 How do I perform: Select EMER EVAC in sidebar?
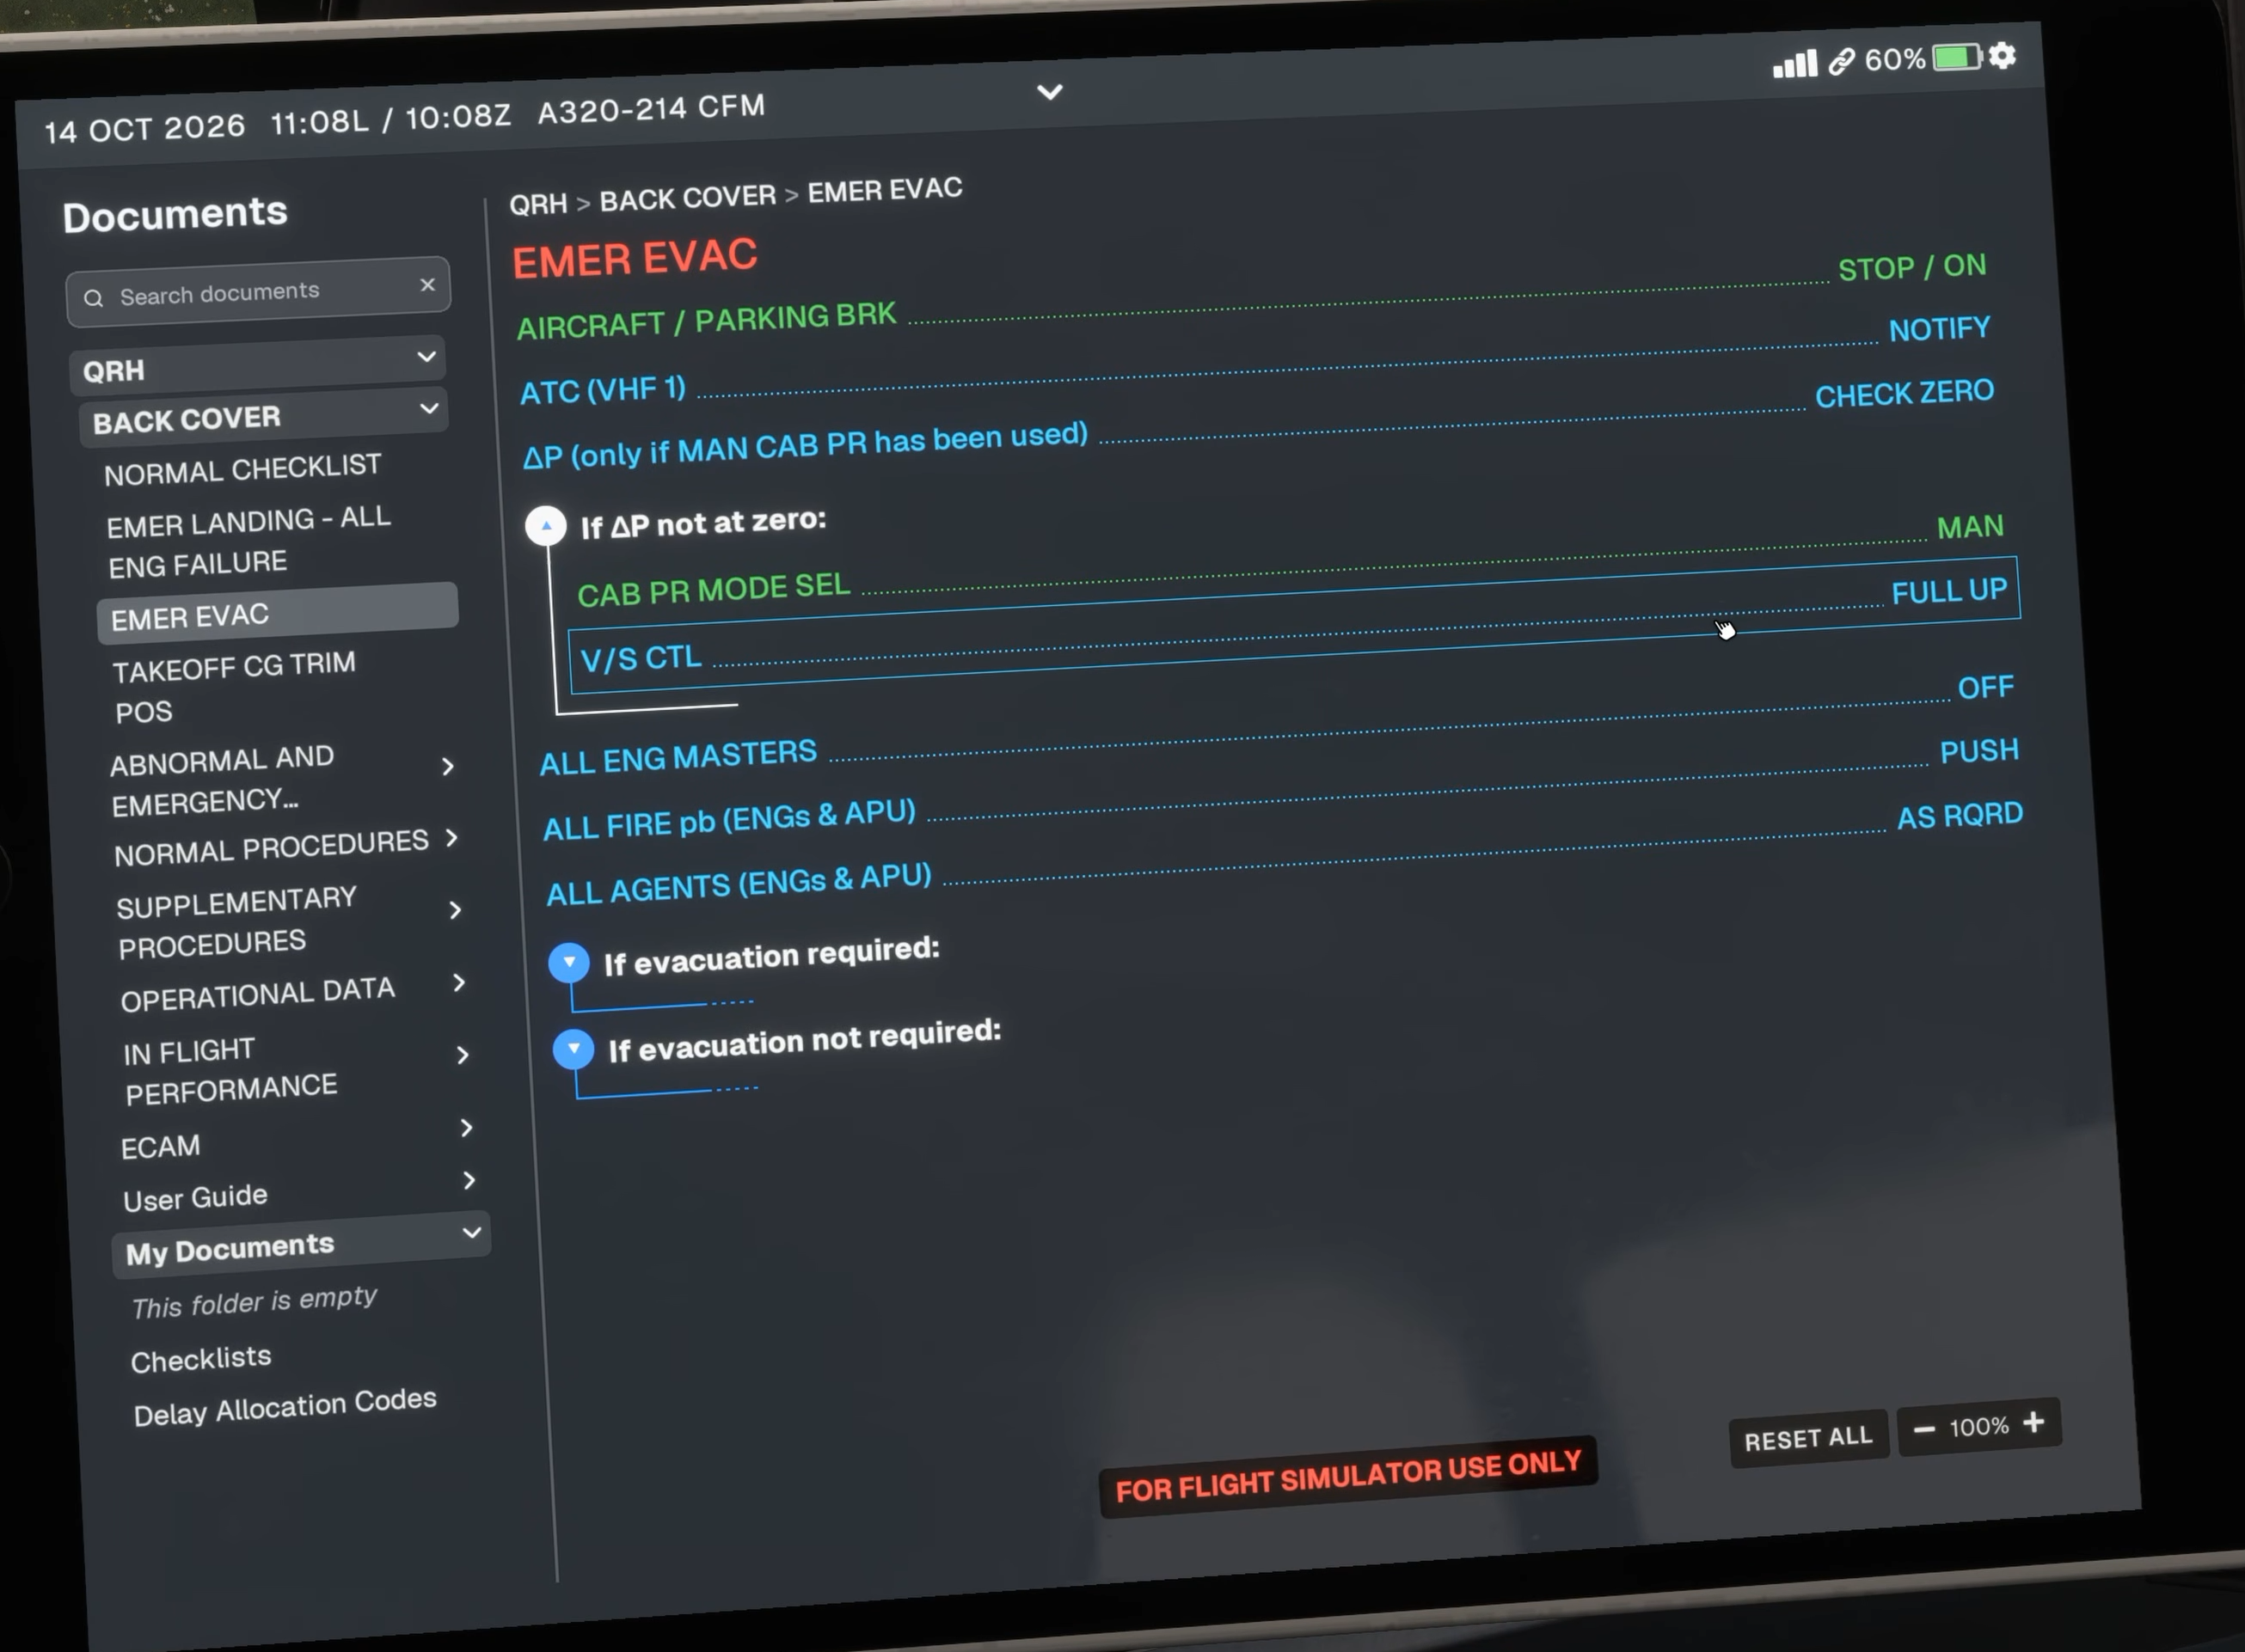(x=277, y=612)
